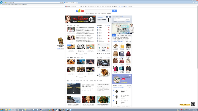Screen dimensions: 198x111
Task: Go to next page of the shopping items
Action: coord(130,42)
